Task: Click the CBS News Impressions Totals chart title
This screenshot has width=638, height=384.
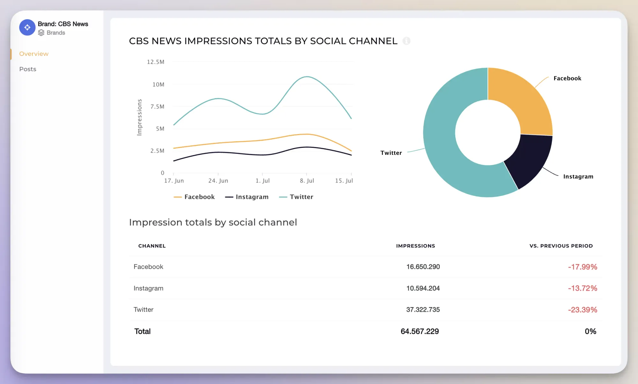Action: point(263,41)
